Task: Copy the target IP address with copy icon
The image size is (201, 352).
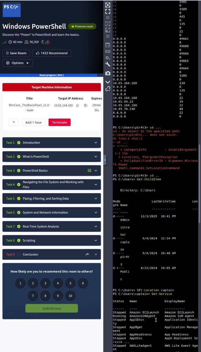Action: [x=77, y=105]
